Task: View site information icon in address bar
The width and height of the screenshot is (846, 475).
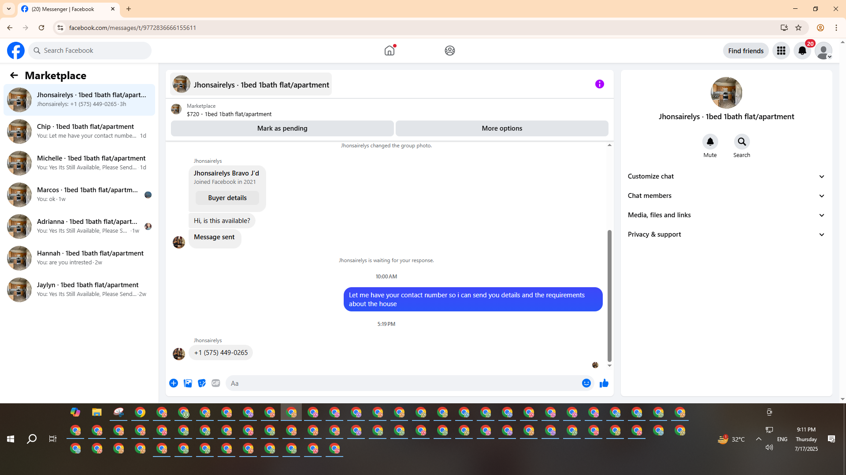Action: [x=60, y=28]
